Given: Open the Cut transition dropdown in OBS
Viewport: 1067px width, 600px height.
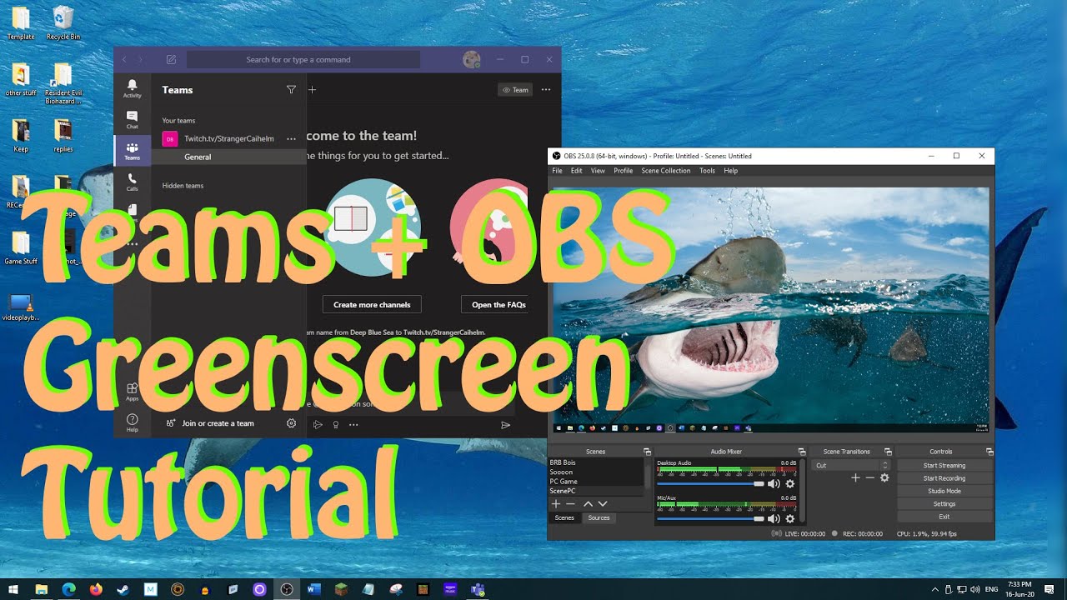Looking at the screenshot, I should (852, 465).
